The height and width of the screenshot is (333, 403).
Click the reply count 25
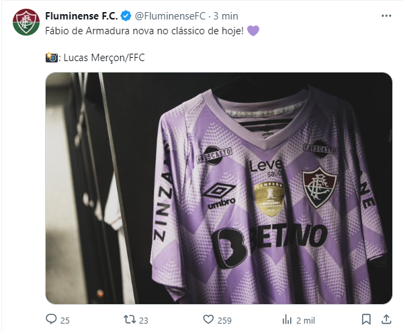click(x=65, y=321)
